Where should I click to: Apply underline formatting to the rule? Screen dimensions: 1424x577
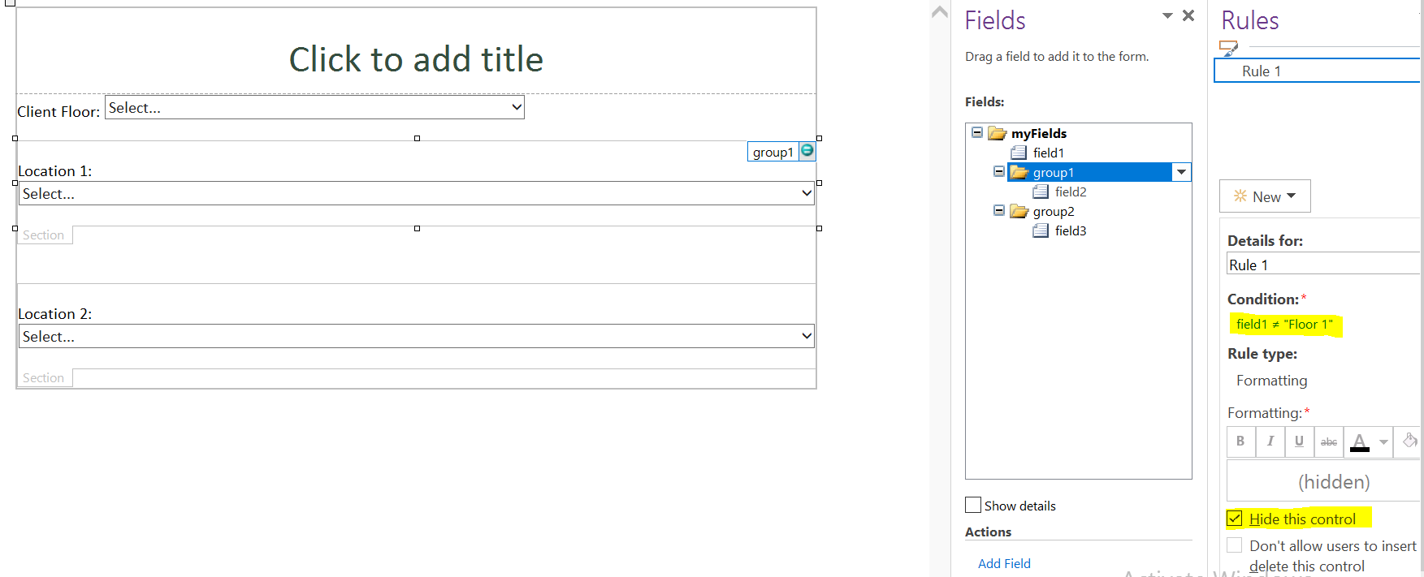(x=1299, y=441)
